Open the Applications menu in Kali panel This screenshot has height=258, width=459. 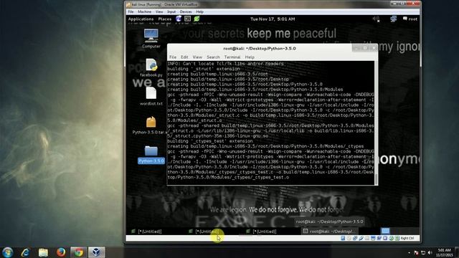pos(141,19)
